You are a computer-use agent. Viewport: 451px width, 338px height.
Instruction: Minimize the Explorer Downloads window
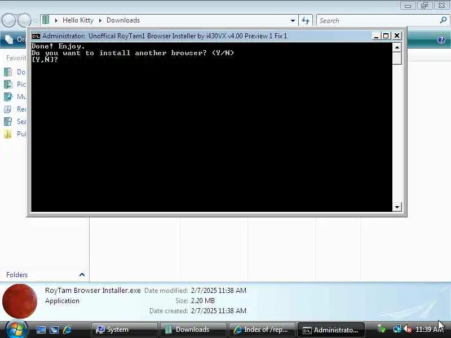coord(408,6)
